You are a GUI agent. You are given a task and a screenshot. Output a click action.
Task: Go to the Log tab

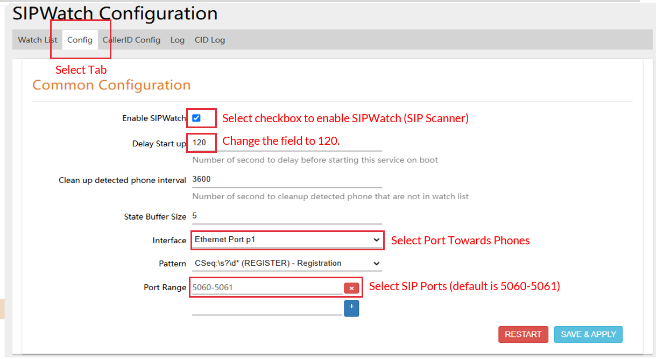tap(177, 40)
